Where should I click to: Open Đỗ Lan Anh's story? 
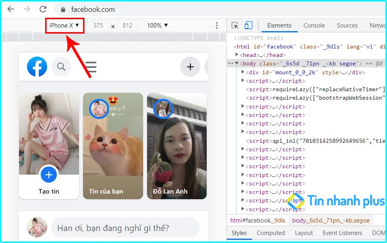(x=177, y=146)
